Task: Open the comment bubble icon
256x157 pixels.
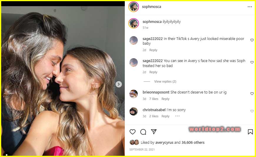Action: coord(143,132)
